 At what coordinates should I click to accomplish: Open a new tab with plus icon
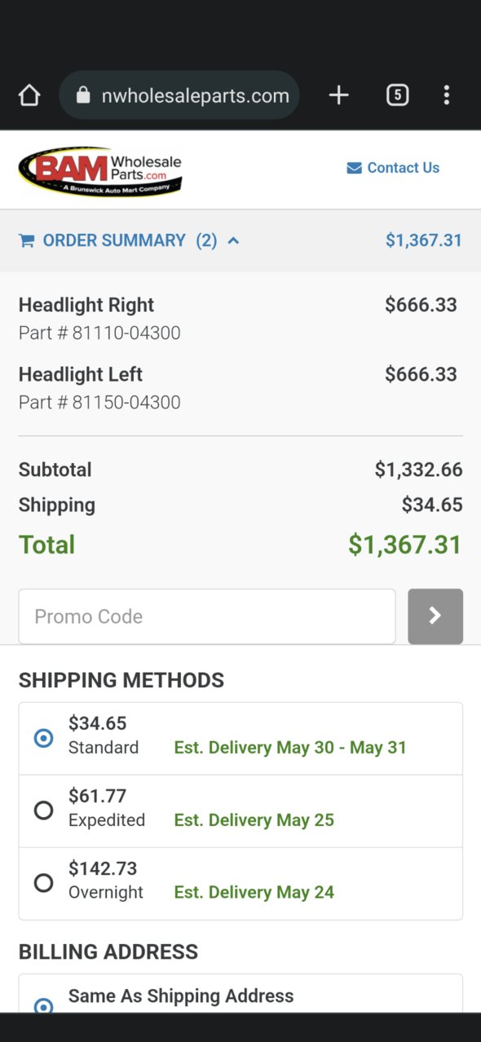click(x=338, y=95)
